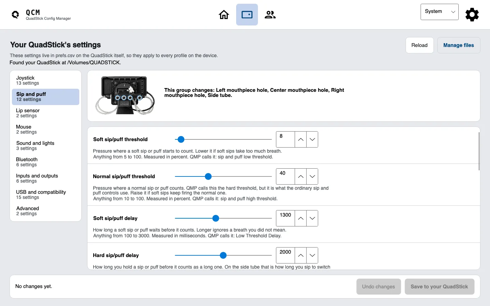Image resolution: width=490 pixels, height=306 pixels.
Task: Click the Hard sip/puff delay slider
Action: coord(223,255)
